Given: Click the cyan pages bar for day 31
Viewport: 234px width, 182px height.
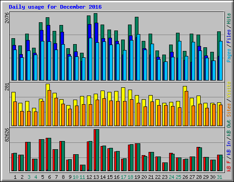Looking at the screenshot, I should click(221, 61).
